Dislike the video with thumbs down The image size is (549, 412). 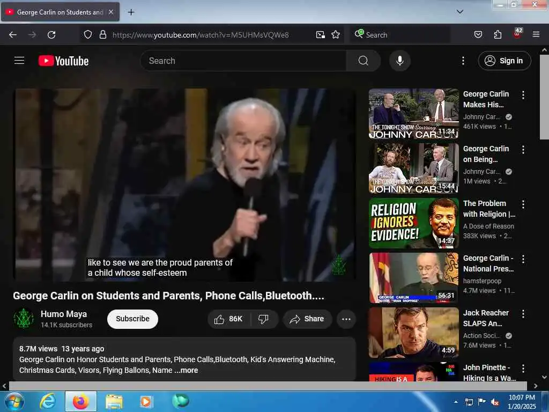click(264, 319)
